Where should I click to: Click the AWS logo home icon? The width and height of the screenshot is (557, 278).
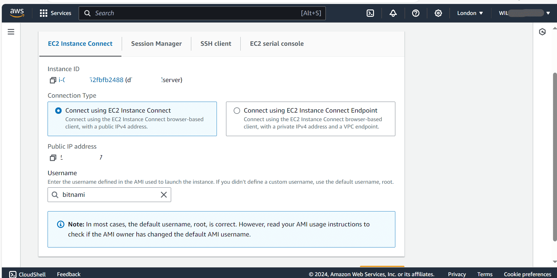tap(17, 13)
